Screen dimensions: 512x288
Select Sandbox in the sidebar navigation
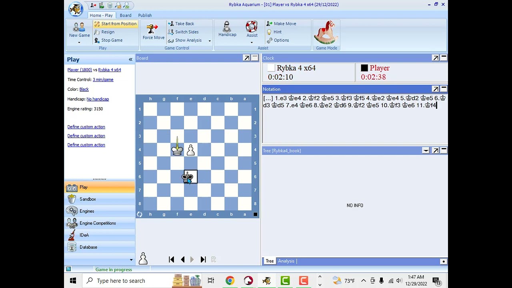coord(100,199)
